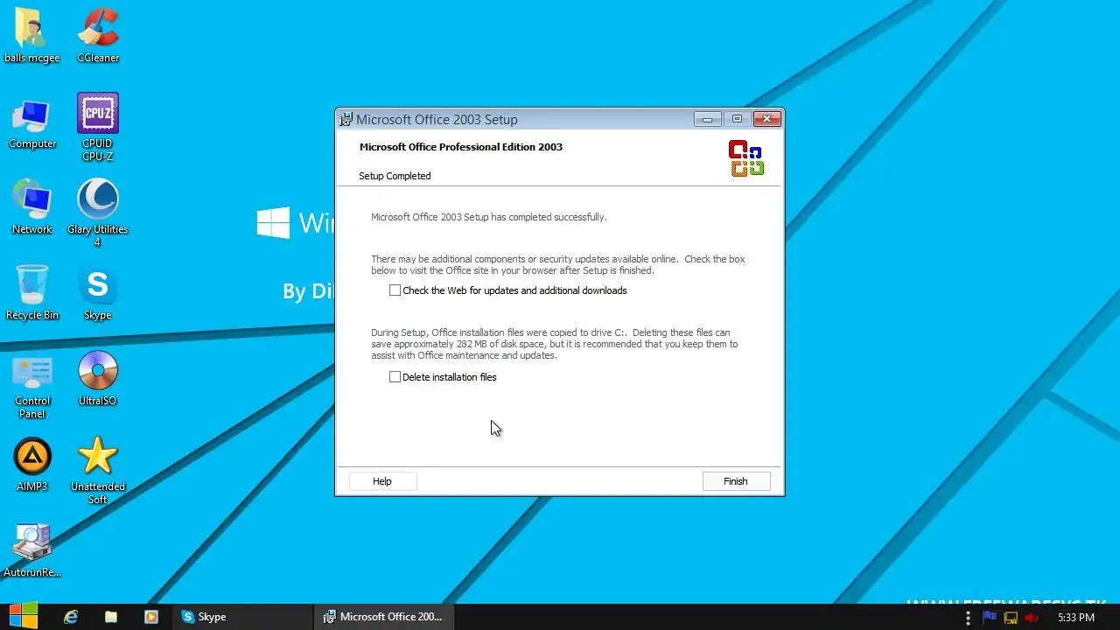Open the Windows Start button
The width and height of the screenshot is (1120, 630).
click(x=24, y=616)
